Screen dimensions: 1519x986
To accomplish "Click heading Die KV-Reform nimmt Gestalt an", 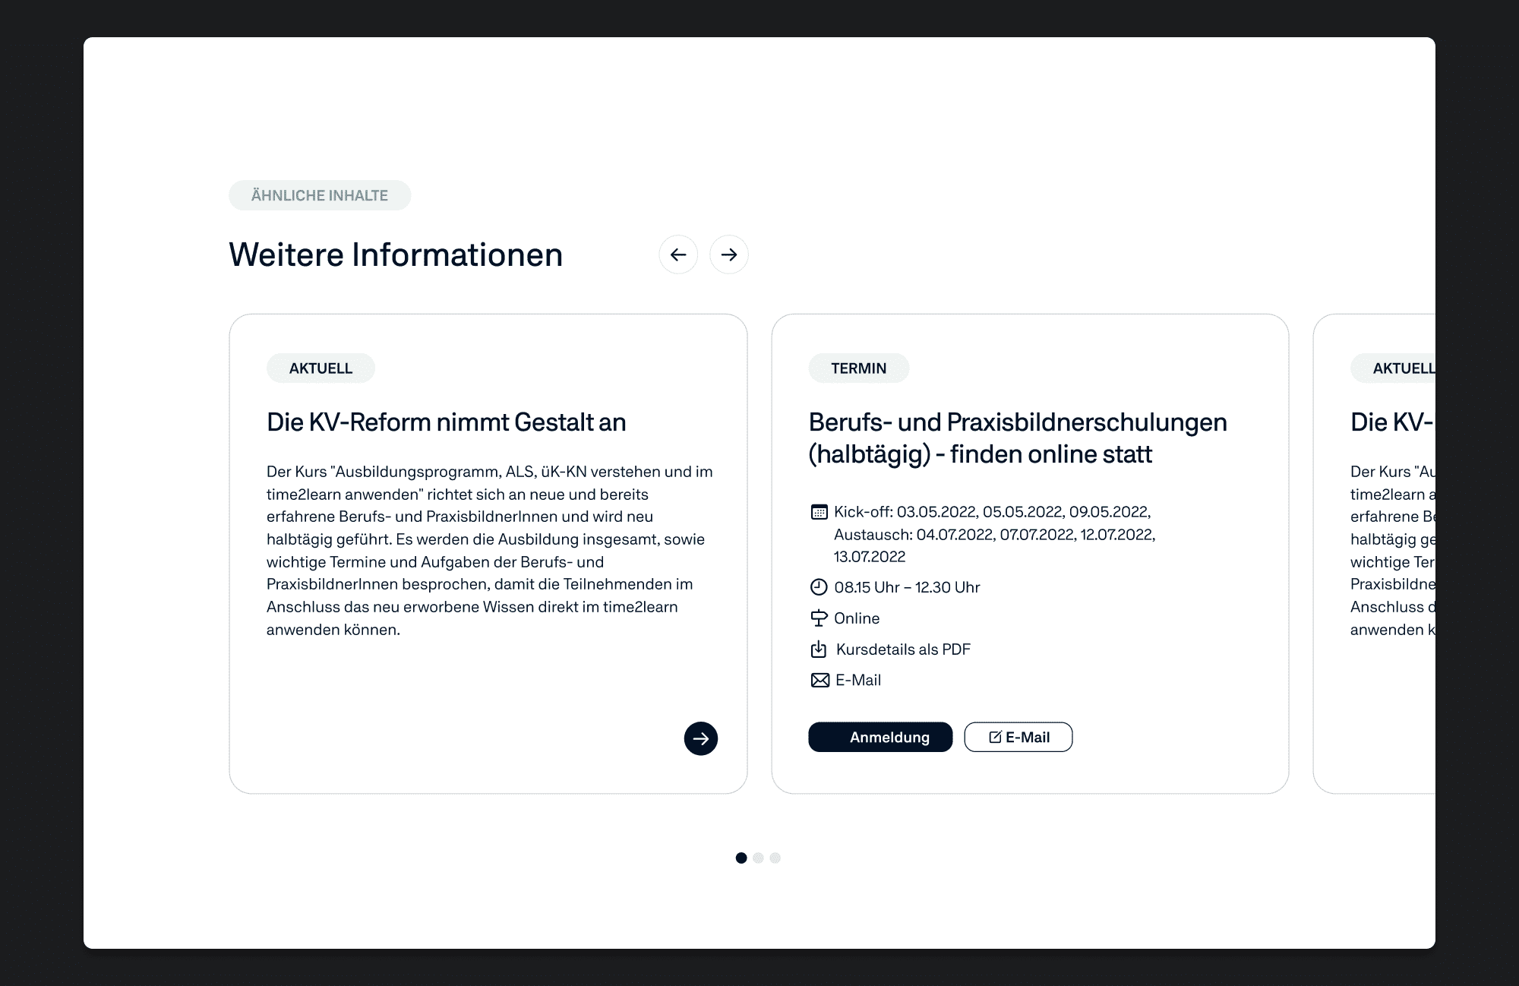I will click(447, 422).
